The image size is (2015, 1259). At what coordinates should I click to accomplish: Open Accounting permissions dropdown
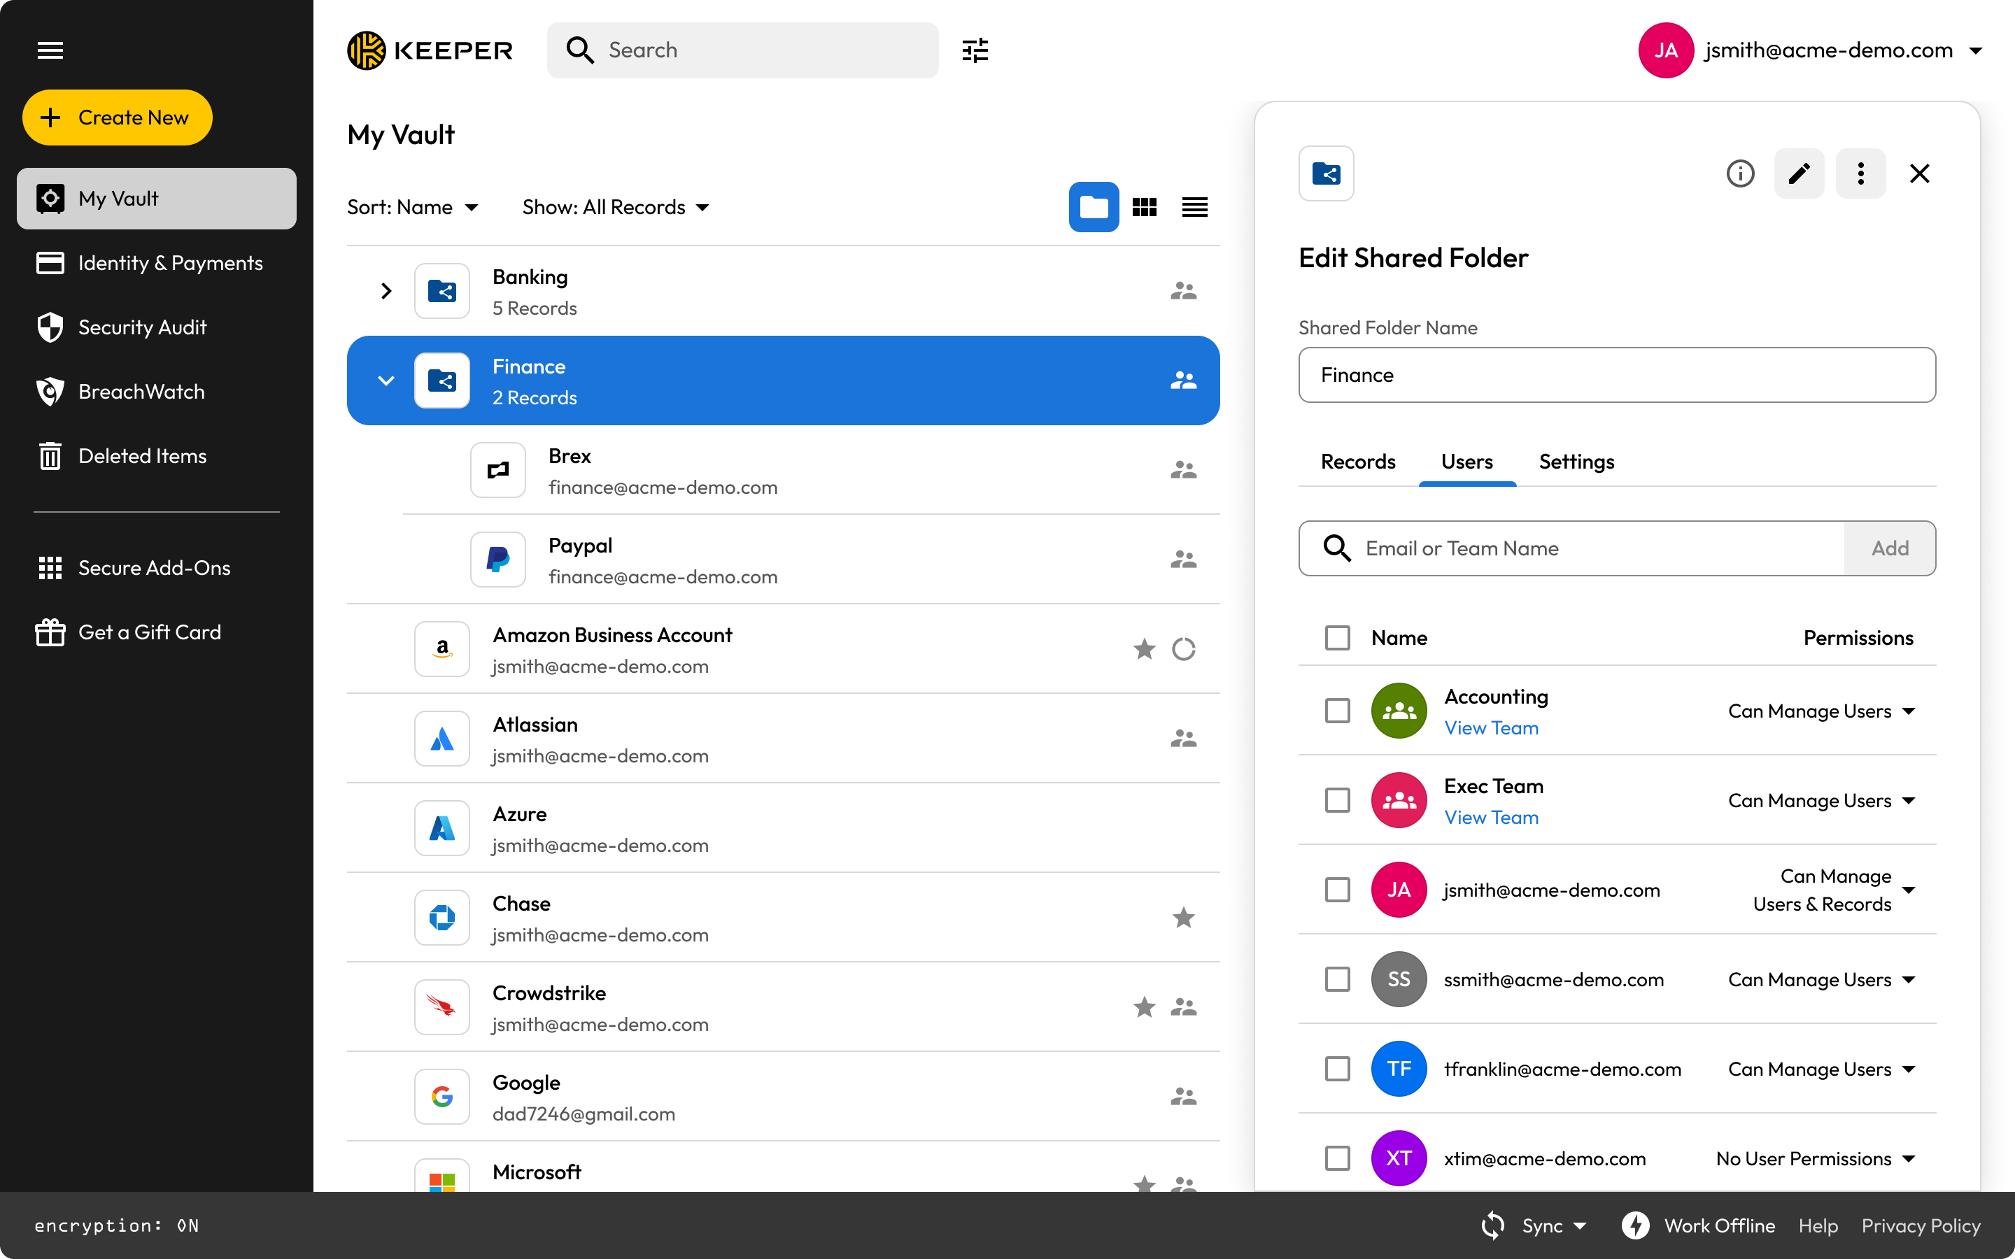point(1821,711)
